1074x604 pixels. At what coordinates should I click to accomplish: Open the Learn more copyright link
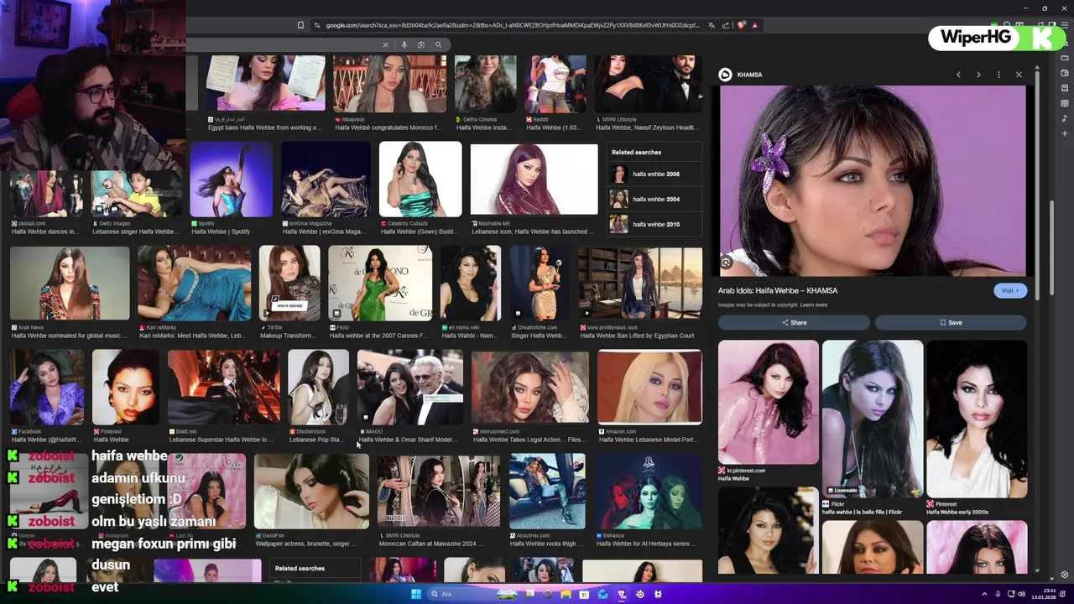point(814,305)
